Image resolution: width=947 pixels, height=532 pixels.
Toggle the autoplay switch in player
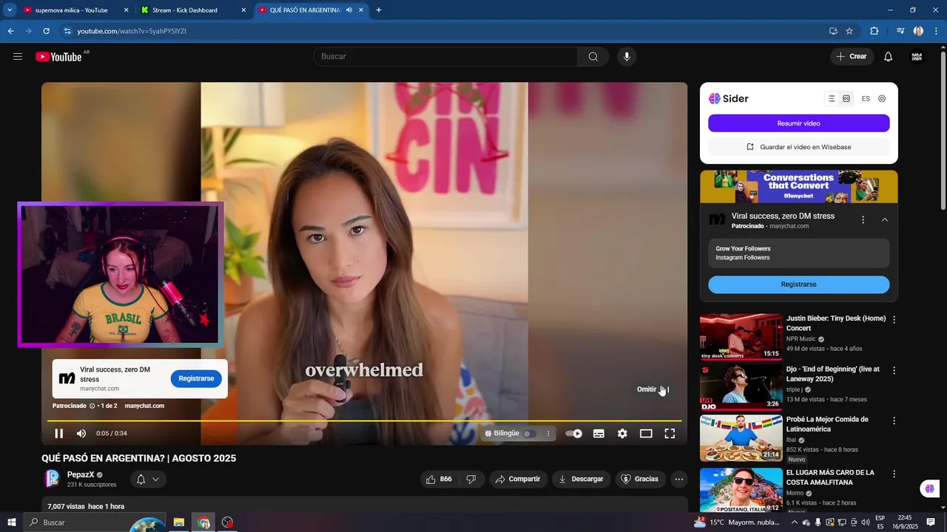pos(574,434)
